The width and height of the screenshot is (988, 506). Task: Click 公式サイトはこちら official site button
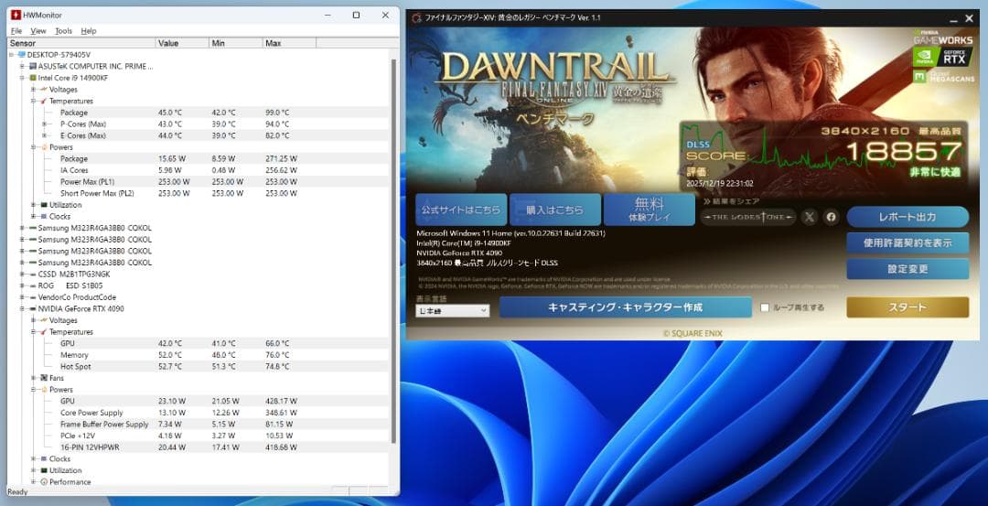tap(460, 210)
